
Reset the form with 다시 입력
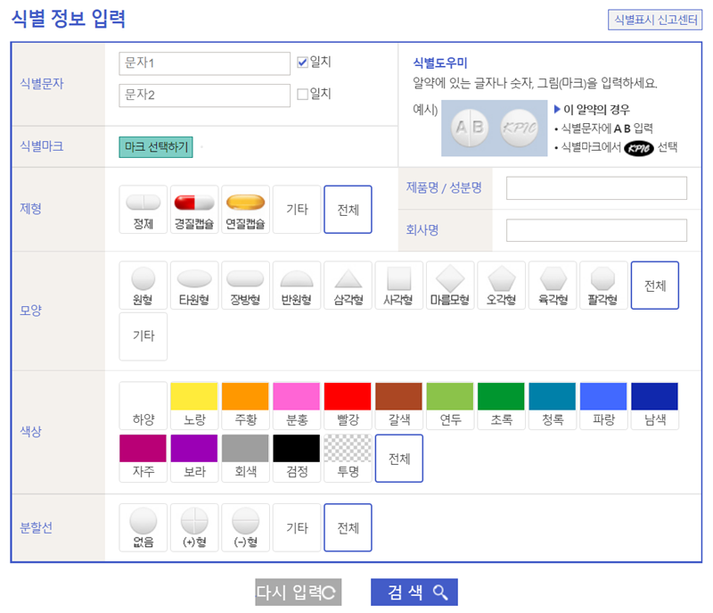point(298,592)
